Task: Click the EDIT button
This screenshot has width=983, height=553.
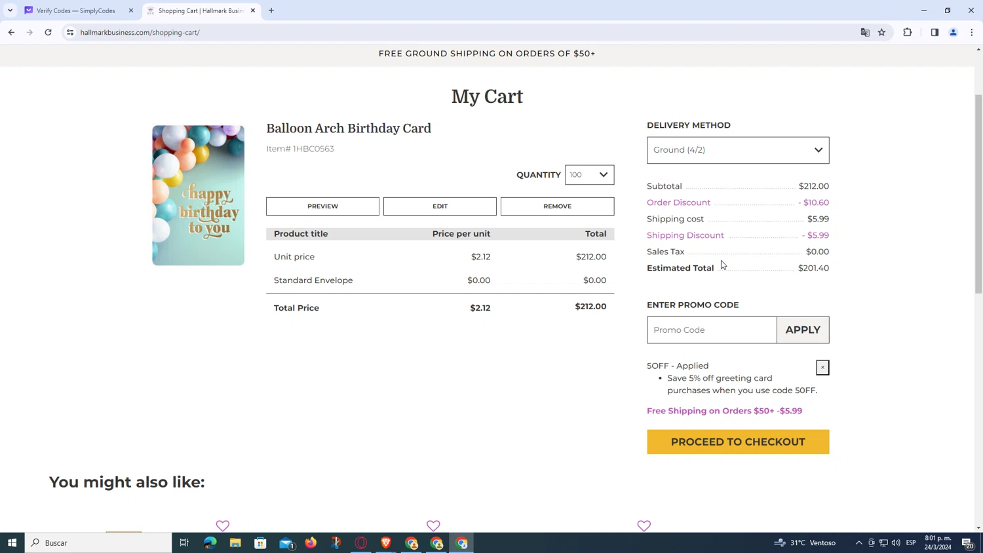Action: point(440,206)
